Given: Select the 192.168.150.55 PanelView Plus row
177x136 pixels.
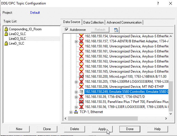Looking at the screenshot, I should [127, 102].
